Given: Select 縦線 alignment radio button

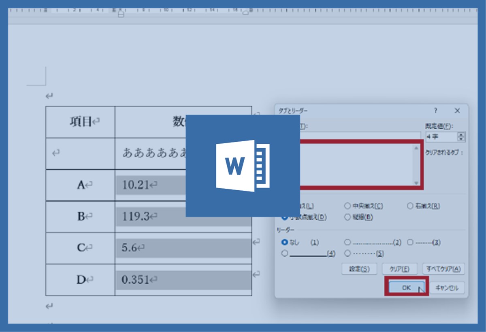Looking at the screenshot, I should click(x=347, y=217).
